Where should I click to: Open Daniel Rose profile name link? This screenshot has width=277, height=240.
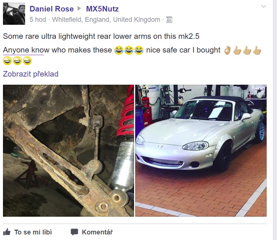click(52, 9)
